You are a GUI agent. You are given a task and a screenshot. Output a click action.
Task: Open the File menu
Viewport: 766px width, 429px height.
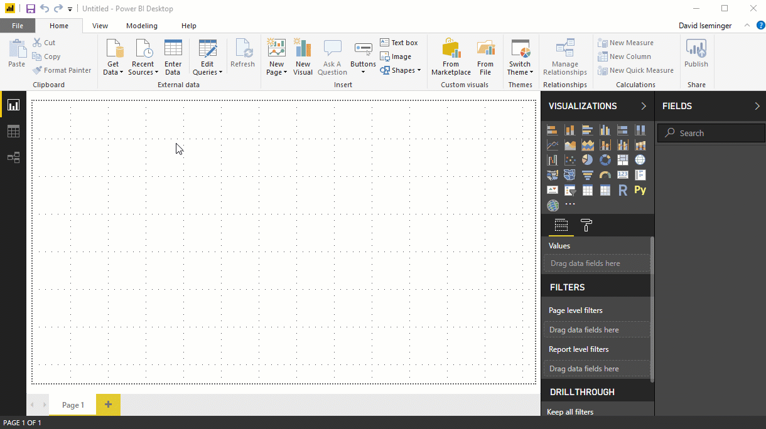coord(18,26)
